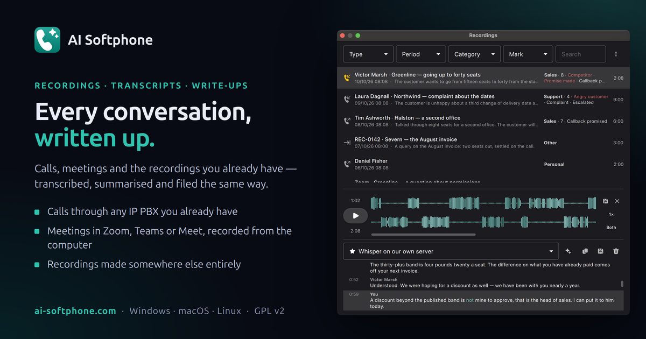Click the red Competitor tag

pyautogui.click(x=580, y=75)
